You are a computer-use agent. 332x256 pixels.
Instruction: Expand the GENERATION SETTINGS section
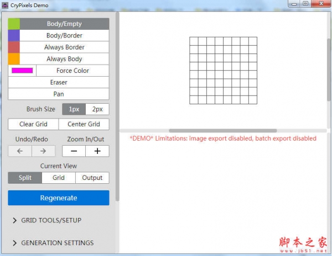[53, 243]
